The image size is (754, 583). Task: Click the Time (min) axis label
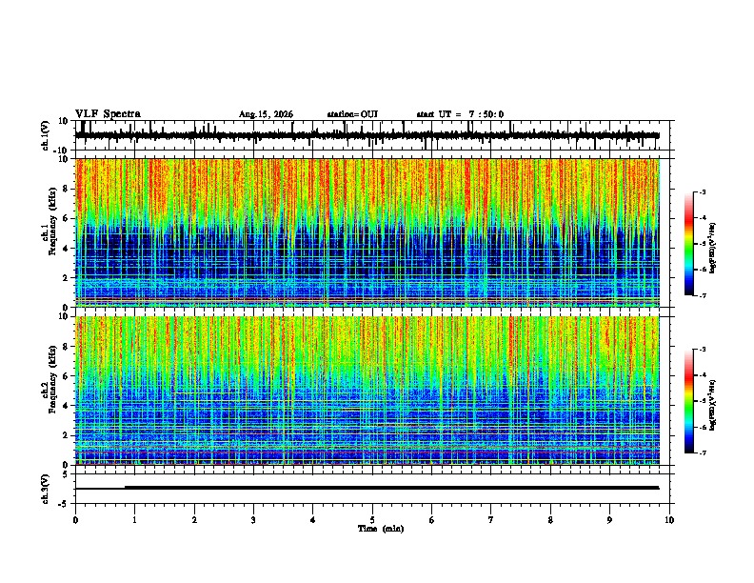click(381, 529)
